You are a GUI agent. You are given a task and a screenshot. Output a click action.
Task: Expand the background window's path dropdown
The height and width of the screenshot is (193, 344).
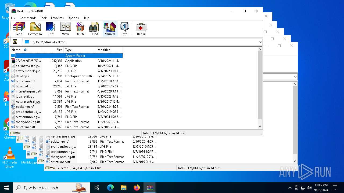click(295, 77)
